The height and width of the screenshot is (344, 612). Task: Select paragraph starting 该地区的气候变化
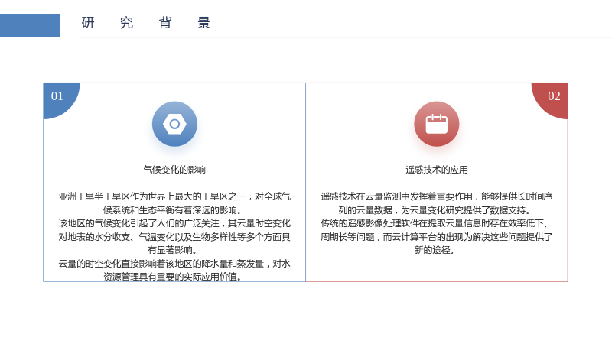pyautogui.click(x=174, y=236)
